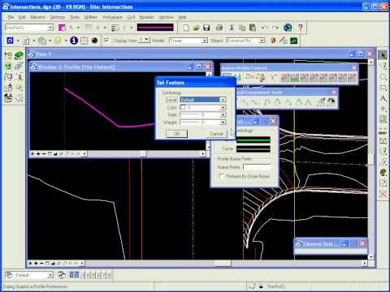Click the lock icon in the status bar
Image resolution: width=390 pixels, height=292 pixels.
[261, 286]
